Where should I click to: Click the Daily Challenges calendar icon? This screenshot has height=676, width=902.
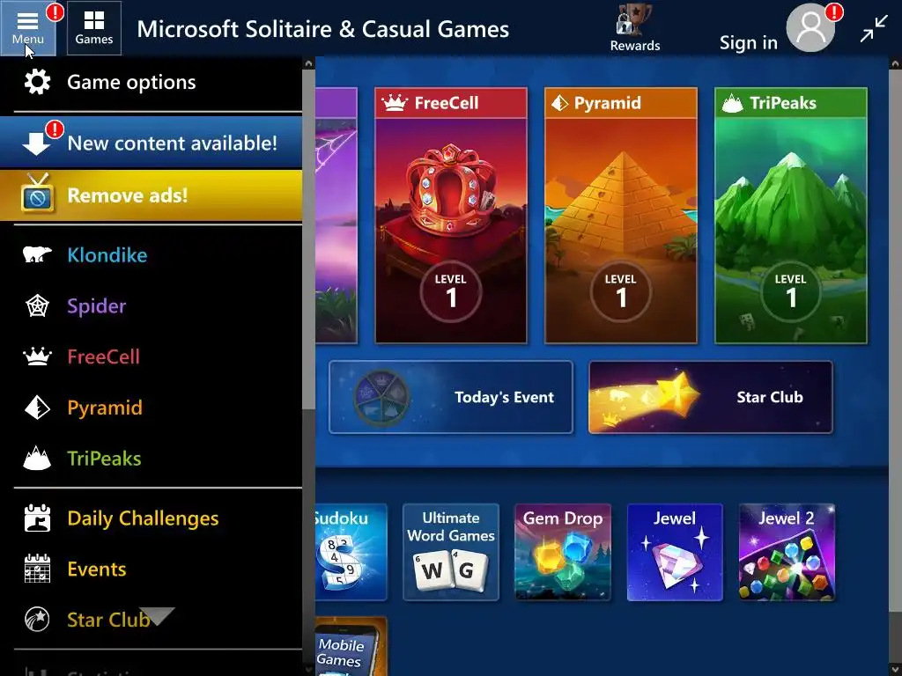coord(37,518)
